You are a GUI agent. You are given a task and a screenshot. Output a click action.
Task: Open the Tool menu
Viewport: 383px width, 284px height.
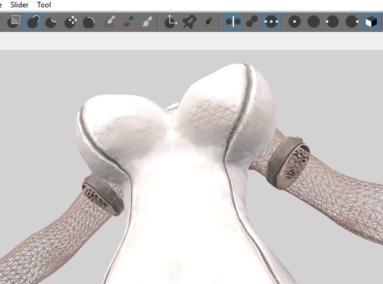44,5
